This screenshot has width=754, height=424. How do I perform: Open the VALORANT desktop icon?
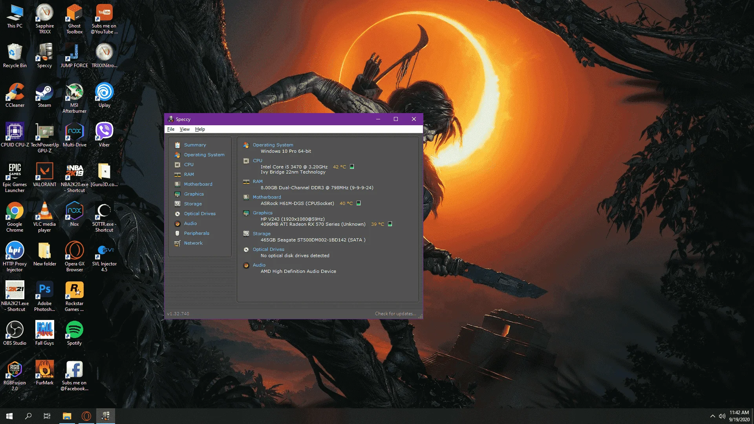pyautogui.click(x=44, y=174)
